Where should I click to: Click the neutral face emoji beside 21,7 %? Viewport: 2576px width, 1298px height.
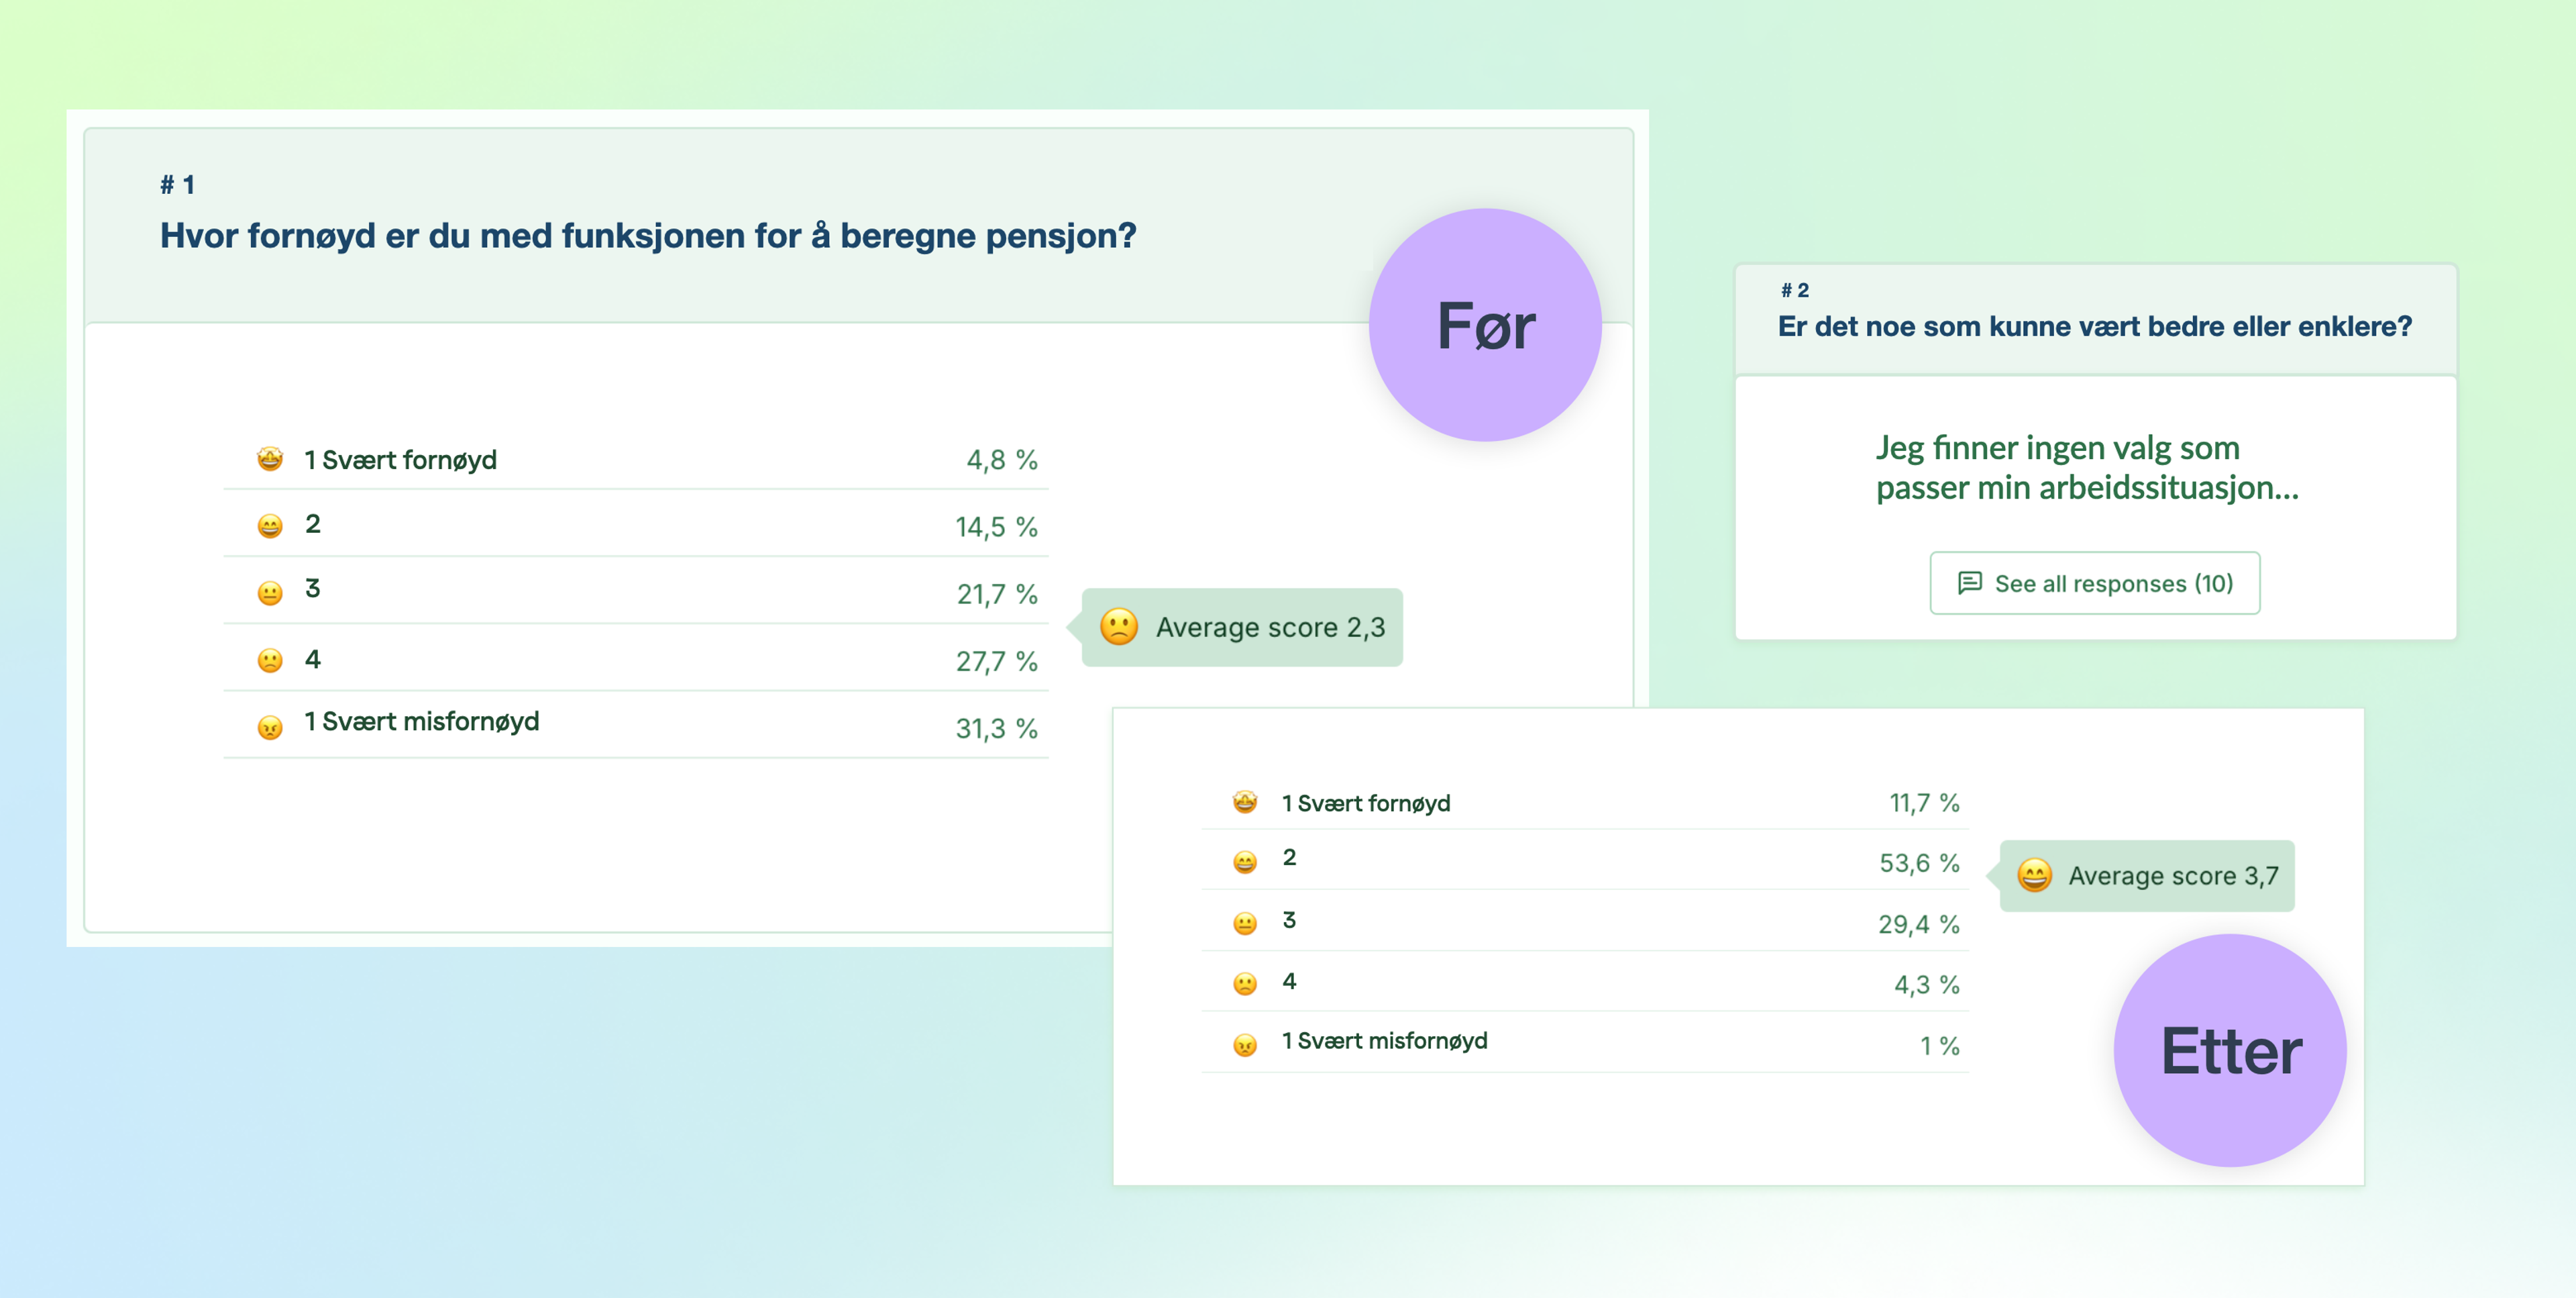270,593
